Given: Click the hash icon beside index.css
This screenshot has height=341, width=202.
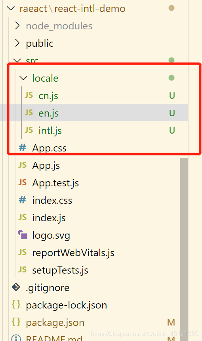Looking at the screenshot, I should click(x=23, y=200).
